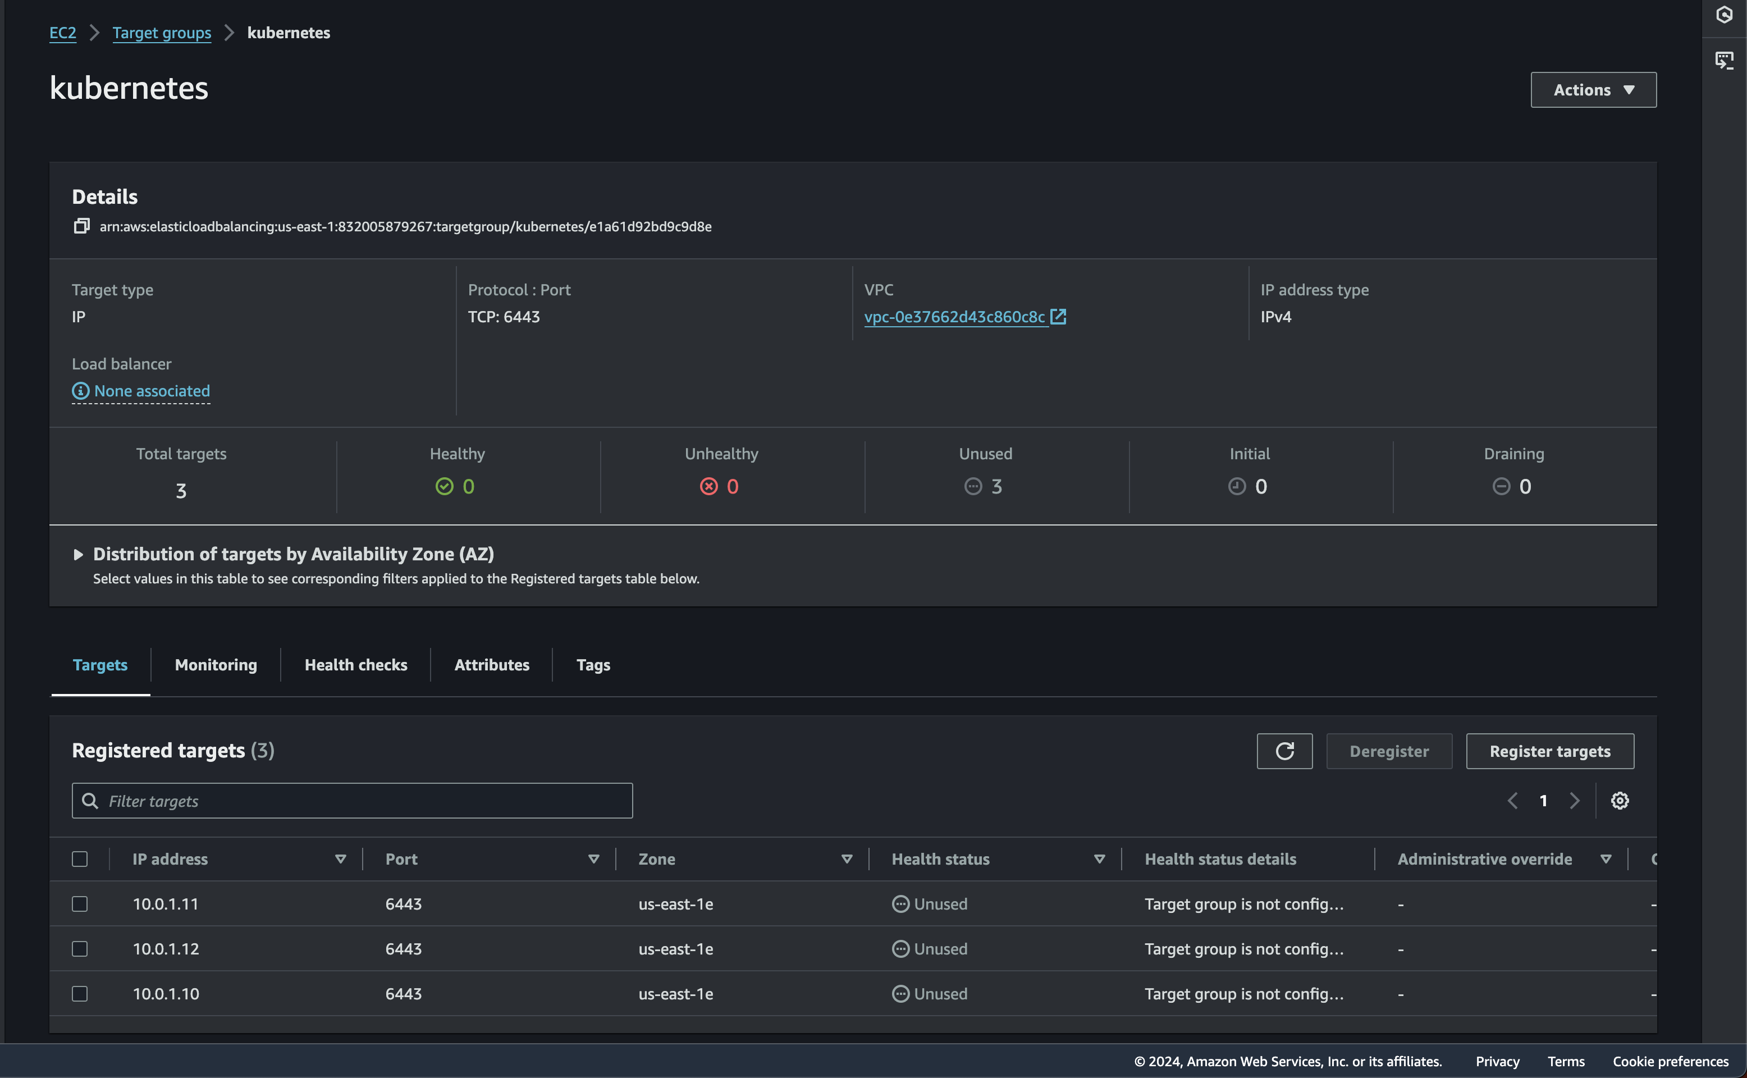
Task: Sort by IP address column arrow
Action: [x=341, y=859]
